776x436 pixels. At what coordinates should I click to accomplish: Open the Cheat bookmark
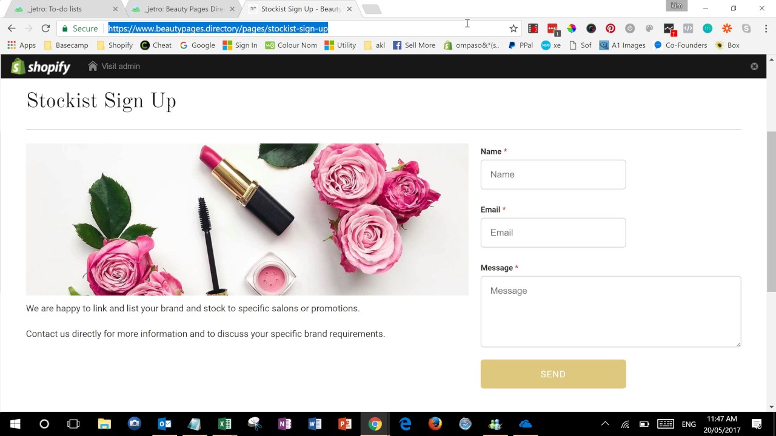click(156, 45)
